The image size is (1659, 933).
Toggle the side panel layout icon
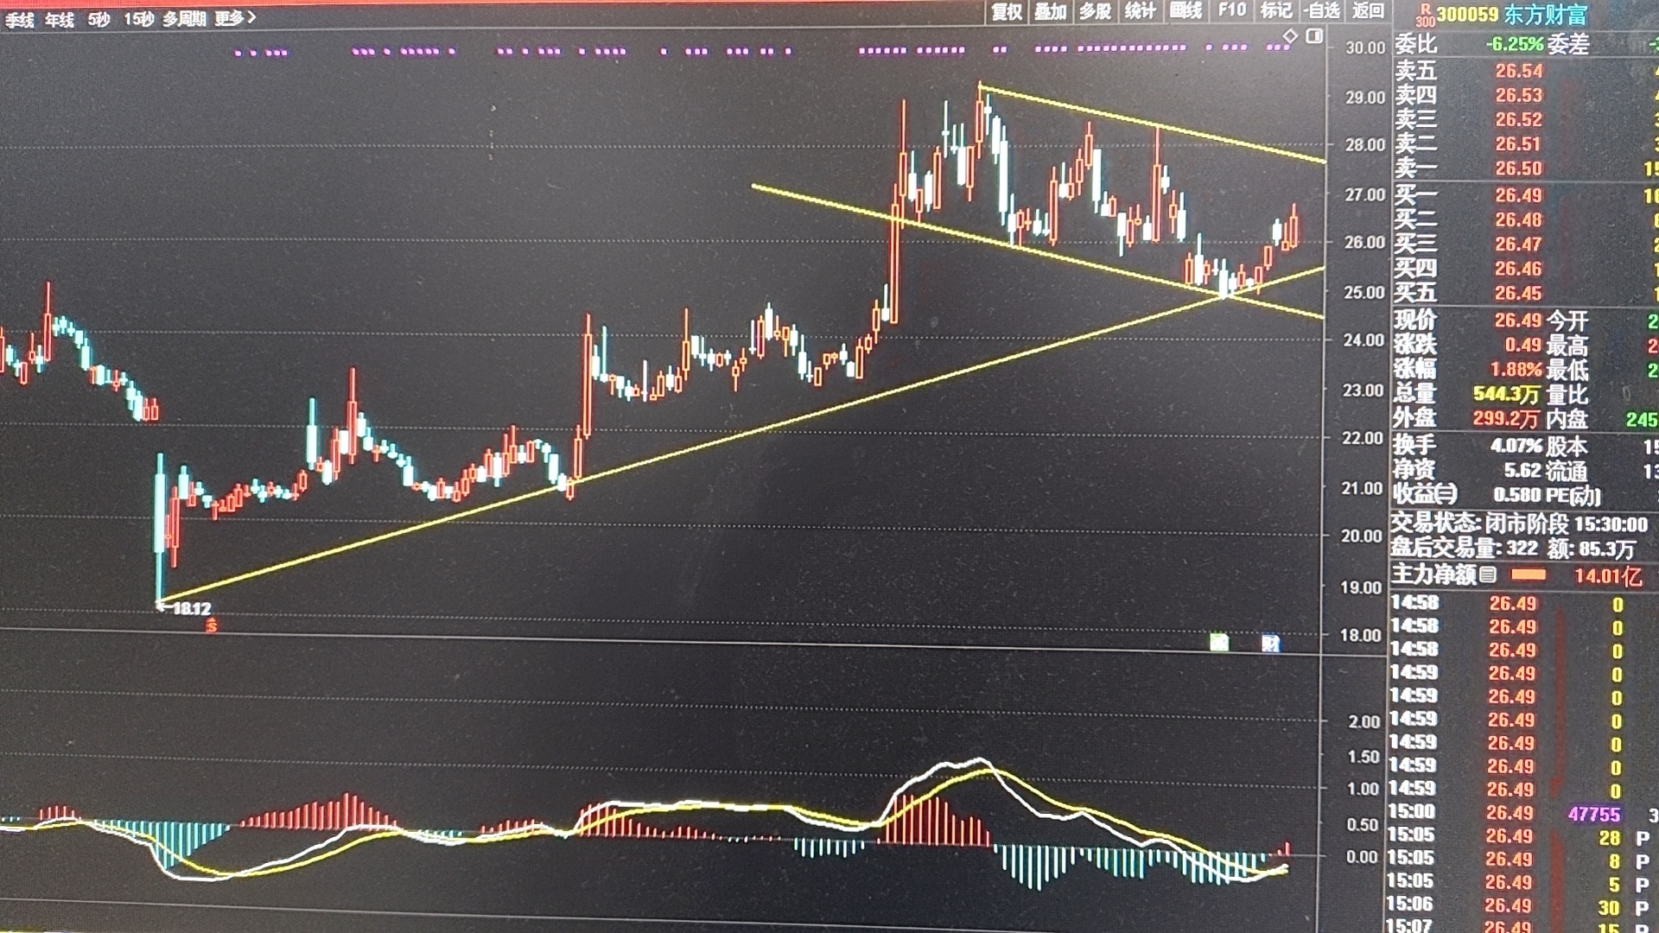tap(1314, 36)
